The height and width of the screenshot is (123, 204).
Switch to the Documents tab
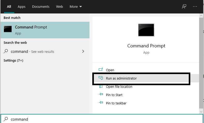pos(41,7)
